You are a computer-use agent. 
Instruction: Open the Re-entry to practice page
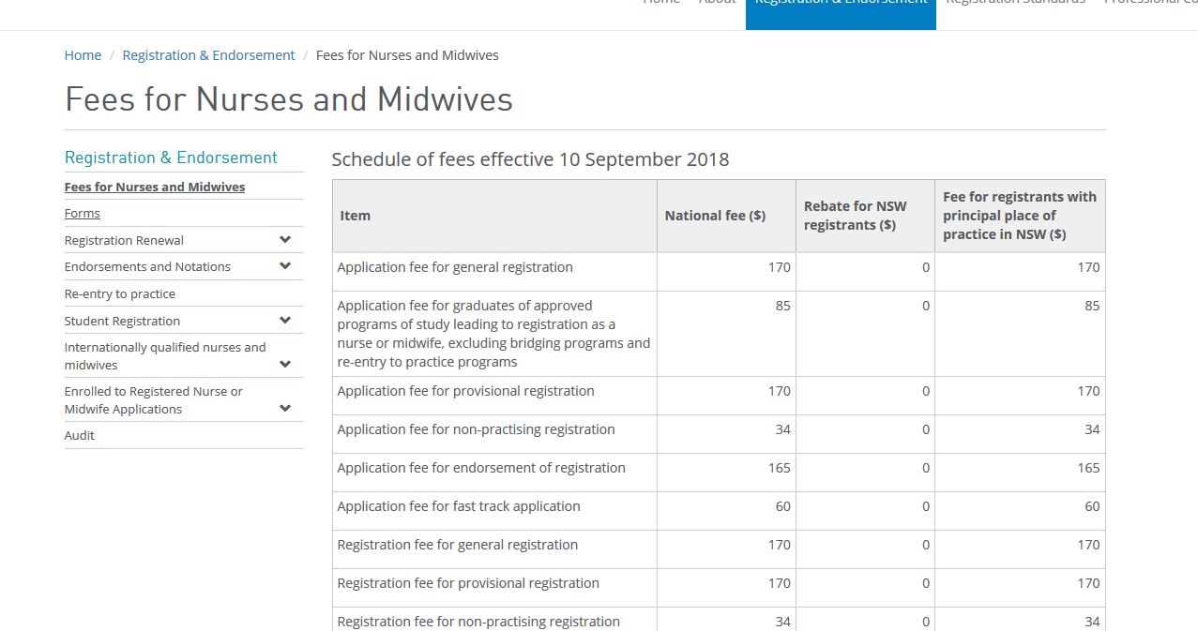(119, 293)
